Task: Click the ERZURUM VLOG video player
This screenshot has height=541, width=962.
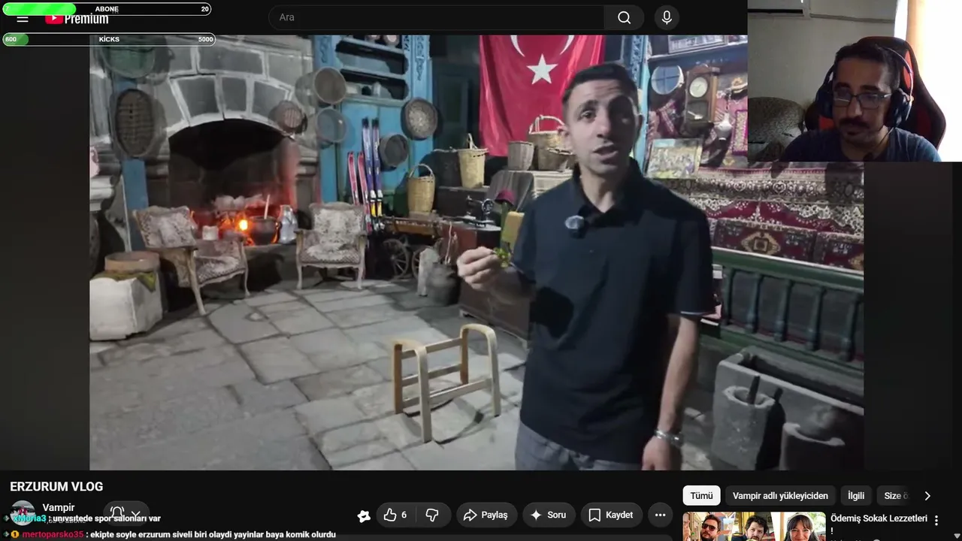Action: [476, 252]
